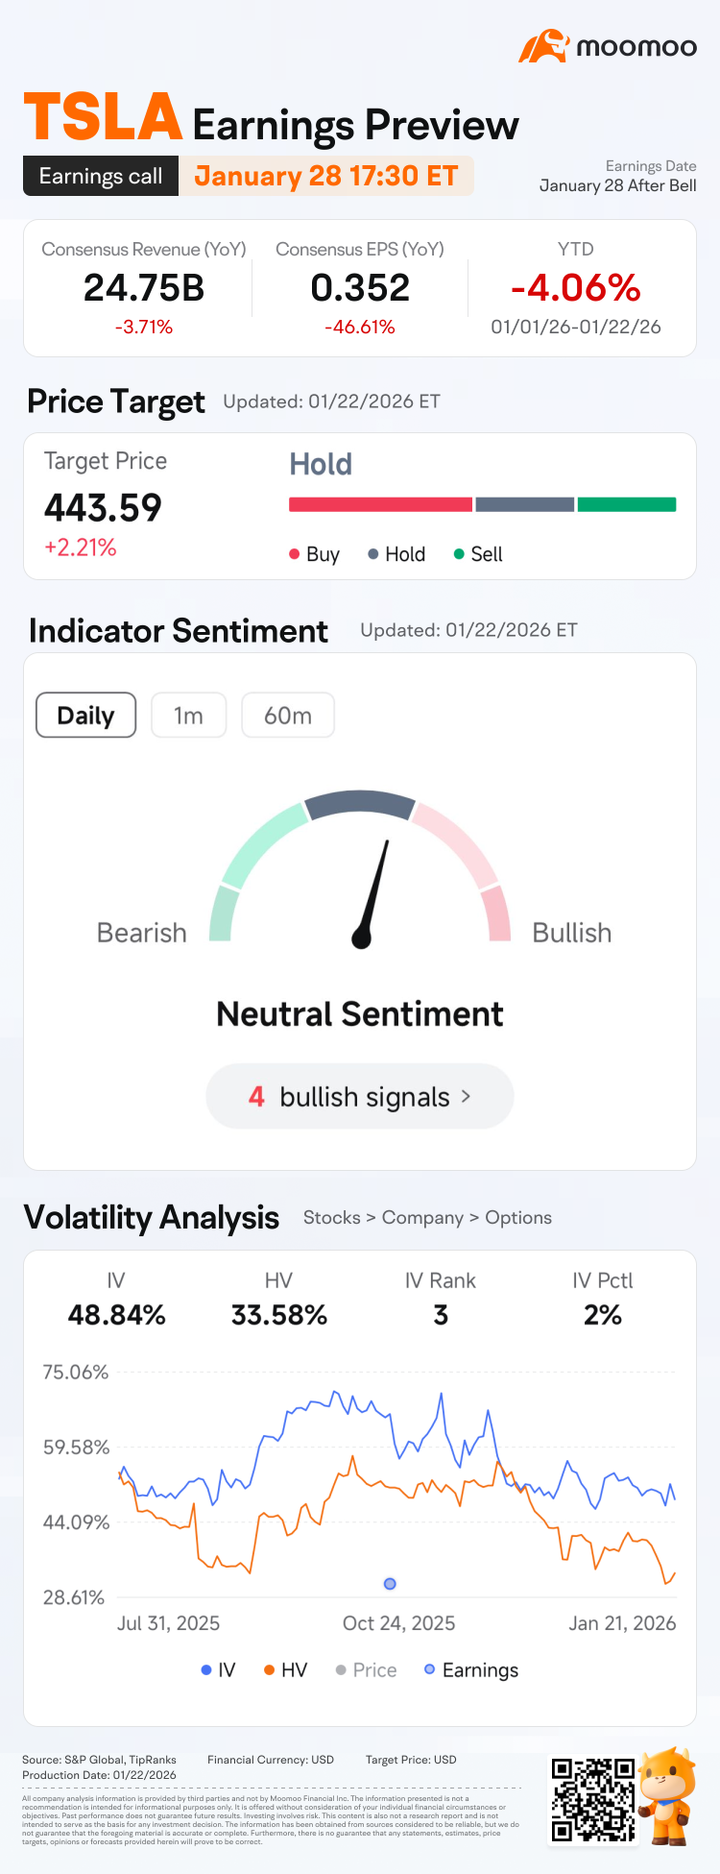
Task: Click the Earnings call label
Action: coord(101,177)
